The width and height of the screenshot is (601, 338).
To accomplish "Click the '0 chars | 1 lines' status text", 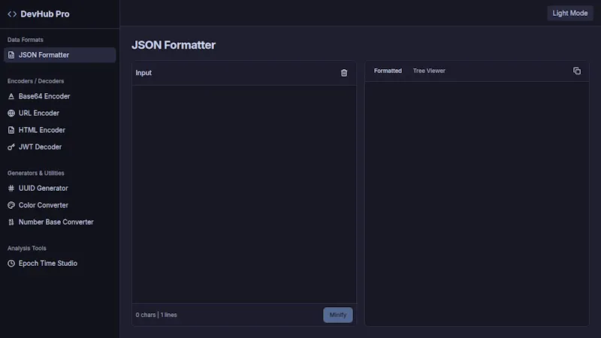I will (x=156, y=315).
